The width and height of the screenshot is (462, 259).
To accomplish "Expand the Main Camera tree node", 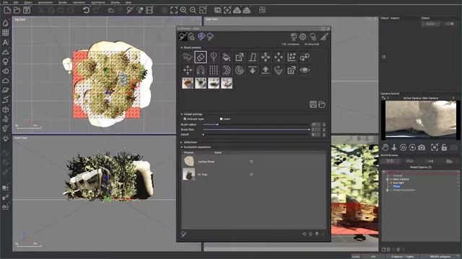I will click(x=388, y=179).
